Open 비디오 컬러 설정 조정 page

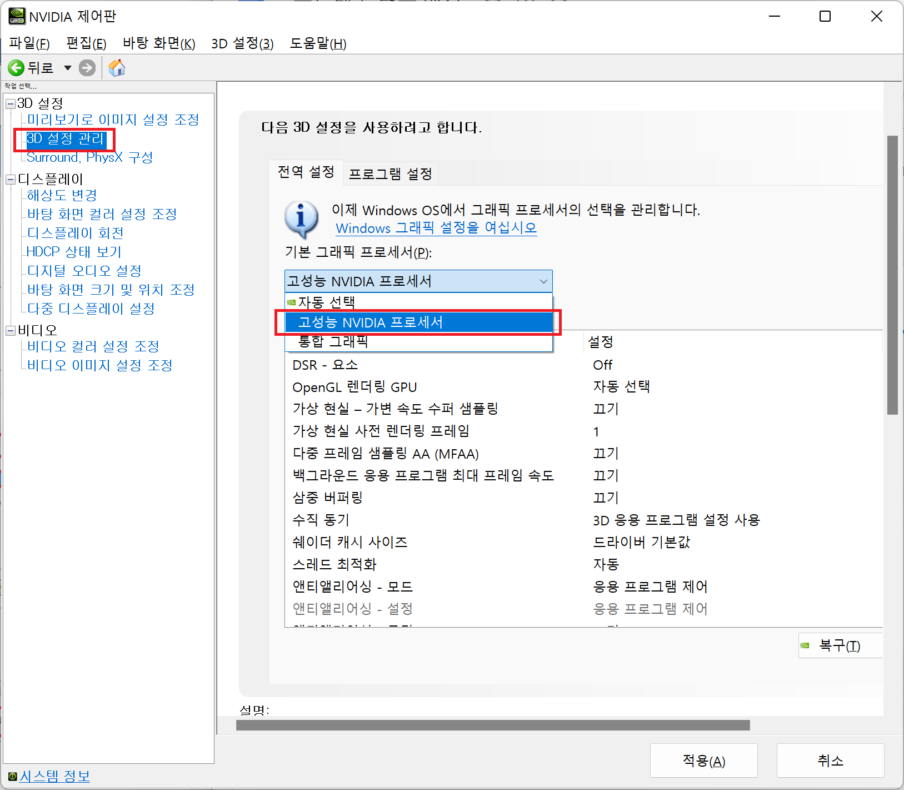pos(93,346)
